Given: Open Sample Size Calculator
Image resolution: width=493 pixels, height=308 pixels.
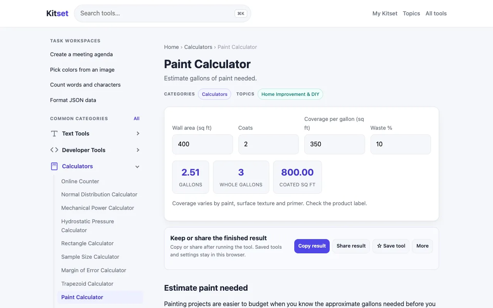Looking at the screenshot, I should click(90, 257).
